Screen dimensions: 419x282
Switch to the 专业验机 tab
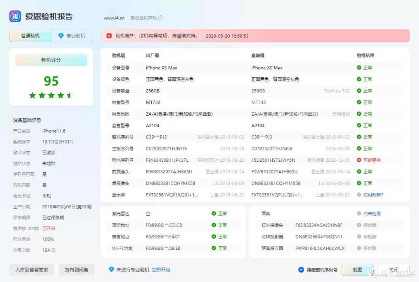[x=72, y=36]
